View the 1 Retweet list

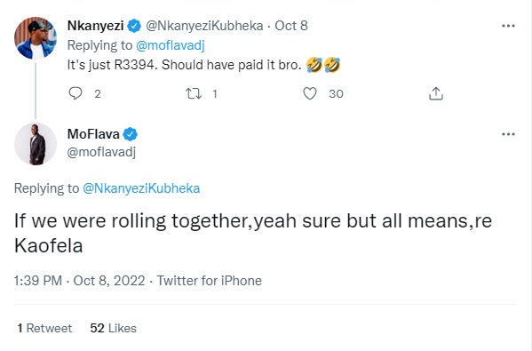(44, 328)
